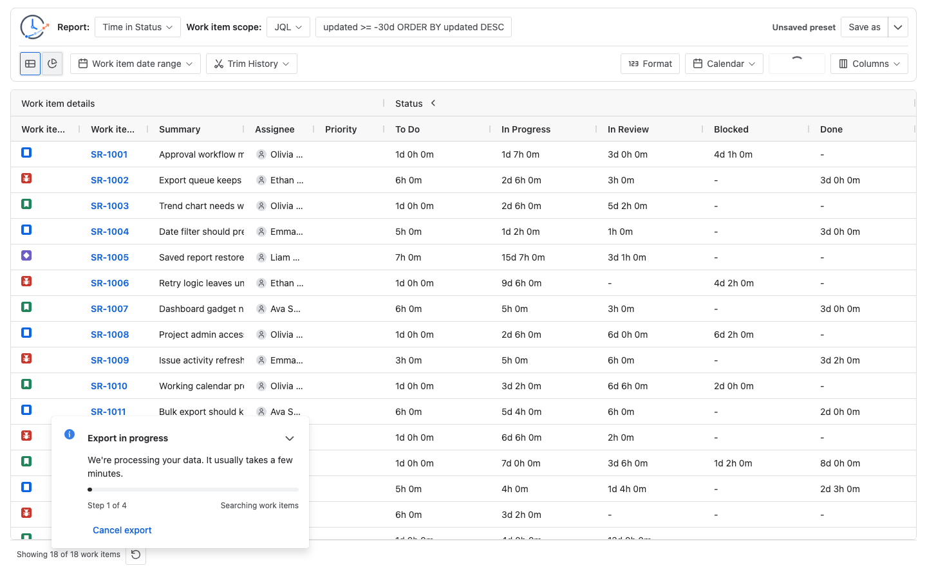This screenshot has width=927, height=579.
Task: Open the Trim History dropdown
Action: point(252,64)
